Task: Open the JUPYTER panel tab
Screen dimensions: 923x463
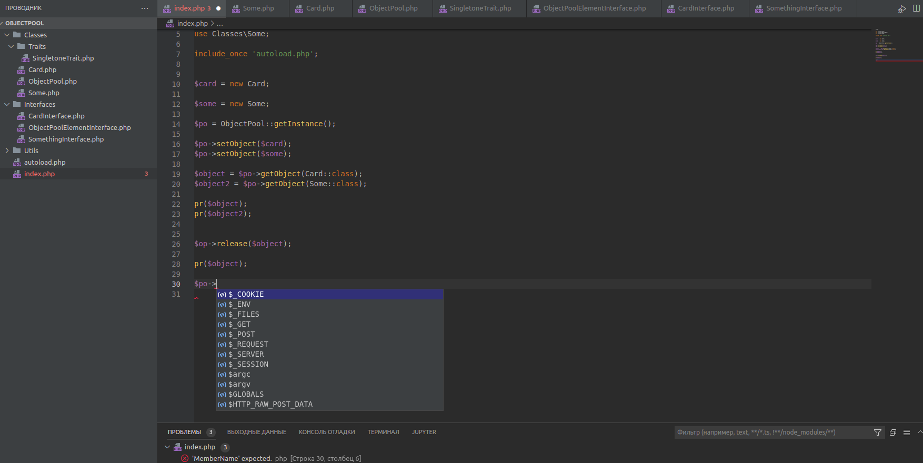Action: (424, 432)
